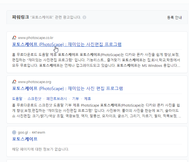Open the 스크린샷 sublink
189x162 pixels.
[x=34, y=99]
